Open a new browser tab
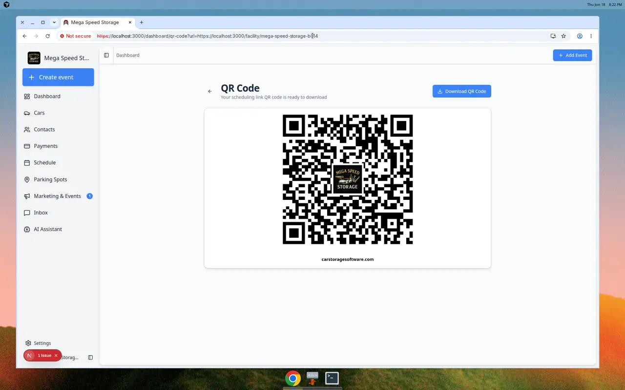 click(142, 22)
